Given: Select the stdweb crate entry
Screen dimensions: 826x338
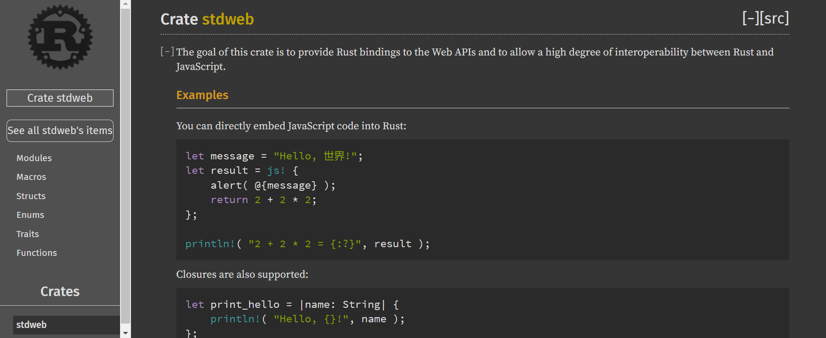Looking at the screenshot, I should (31, 325).
